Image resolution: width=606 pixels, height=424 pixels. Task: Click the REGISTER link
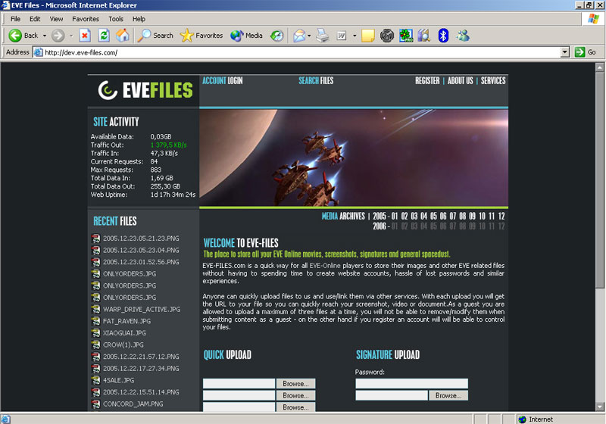(x=427, y=80)
